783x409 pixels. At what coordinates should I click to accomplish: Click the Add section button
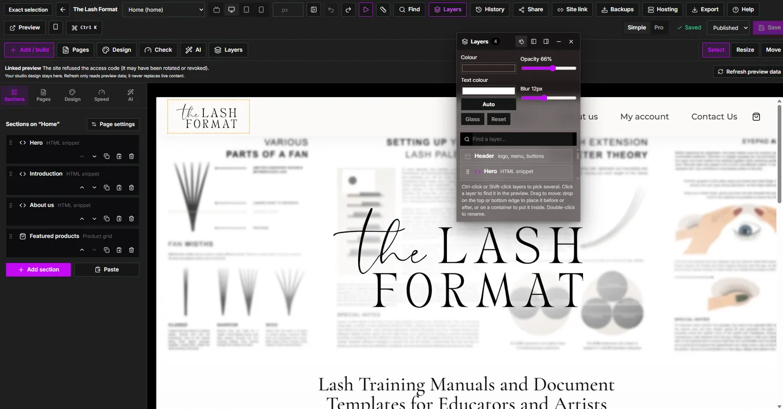[39, 269]
